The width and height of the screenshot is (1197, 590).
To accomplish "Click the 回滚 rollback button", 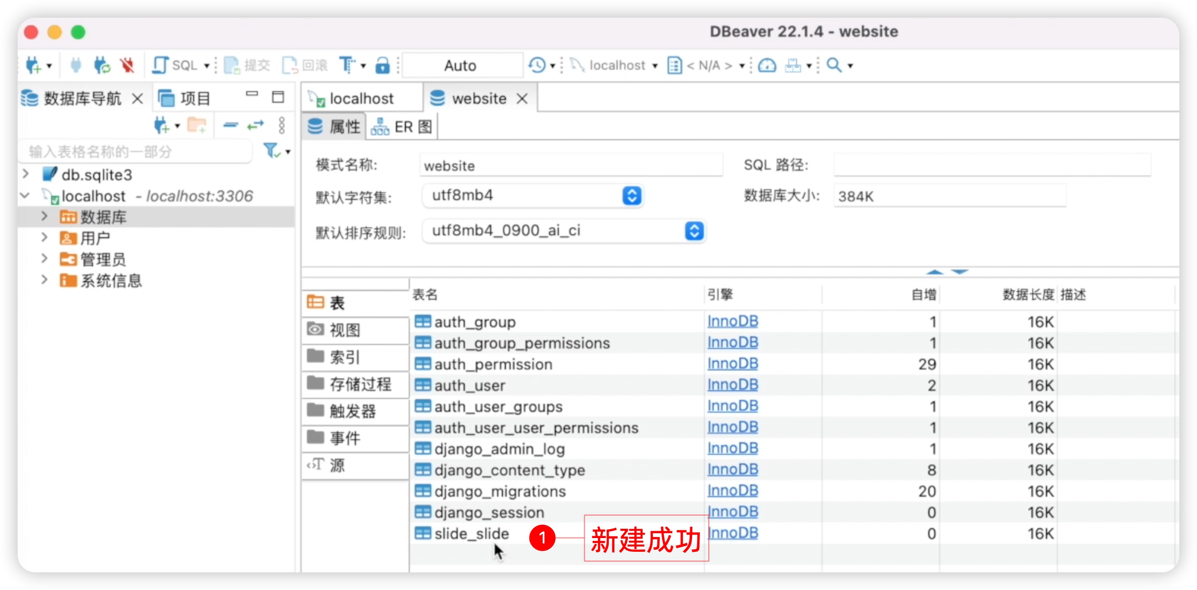I will [x=304, y=65].
